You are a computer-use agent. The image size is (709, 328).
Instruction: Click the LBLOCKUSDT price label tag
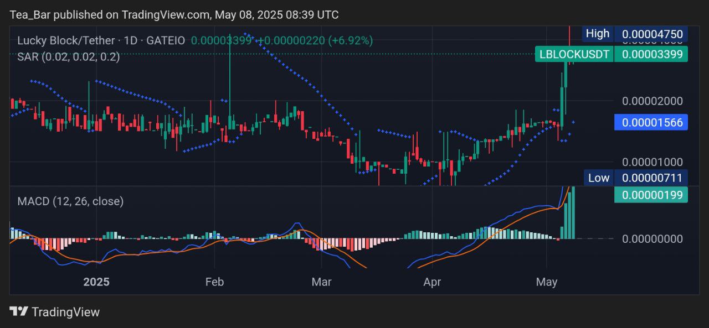574,54
